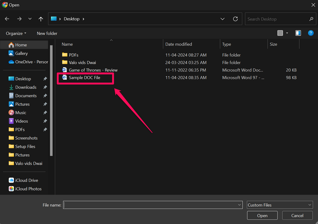The width and height of the screenshot is (318, 224).
Task: Open the Organize menu
Action: [x=16, y=33]
